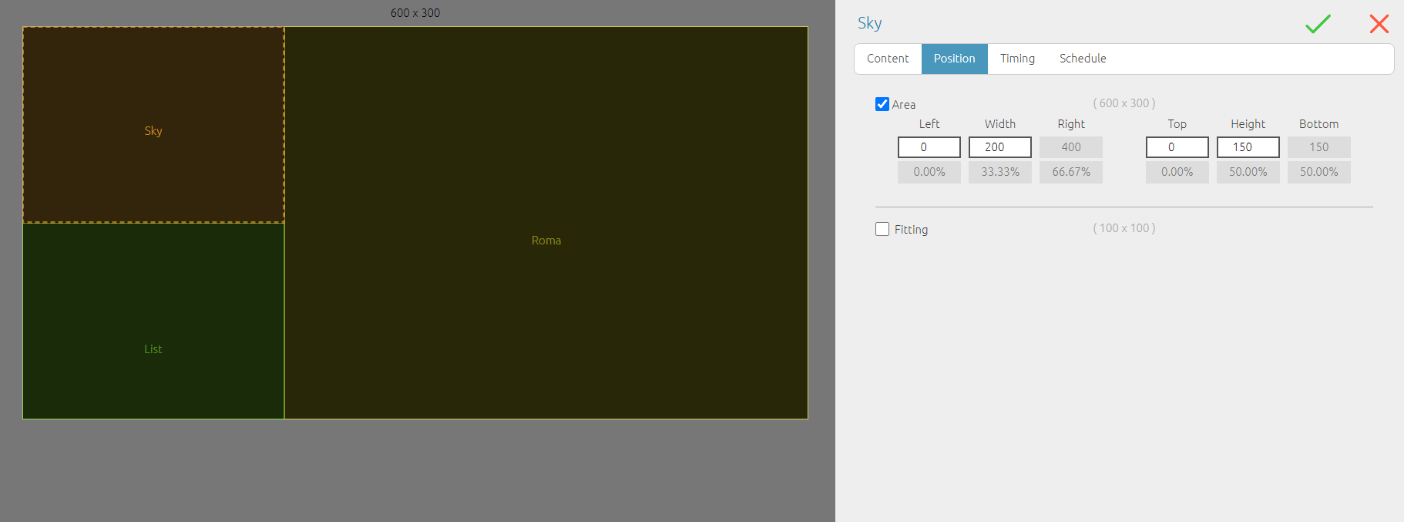Viewport: 1404px width, 522px height.
Task: Click the Width percentage field 33.33%
Action: [x=999, y=172]
